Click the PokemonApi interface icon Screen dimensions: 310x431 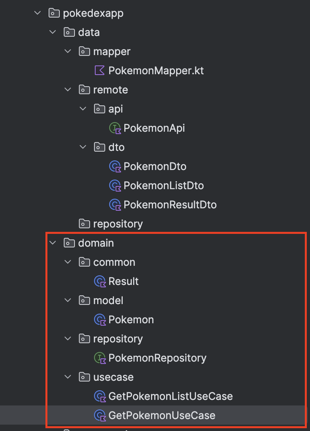click(x=115, y=128)
